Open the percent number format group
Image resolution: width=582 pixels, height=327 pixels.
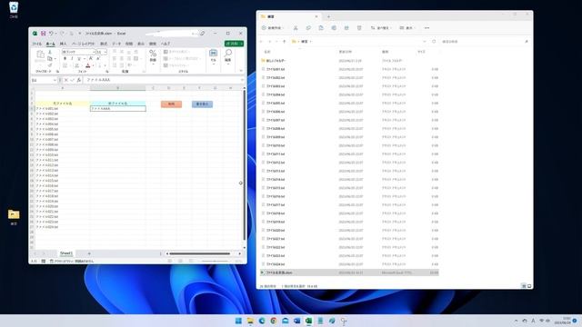(153, 56)
